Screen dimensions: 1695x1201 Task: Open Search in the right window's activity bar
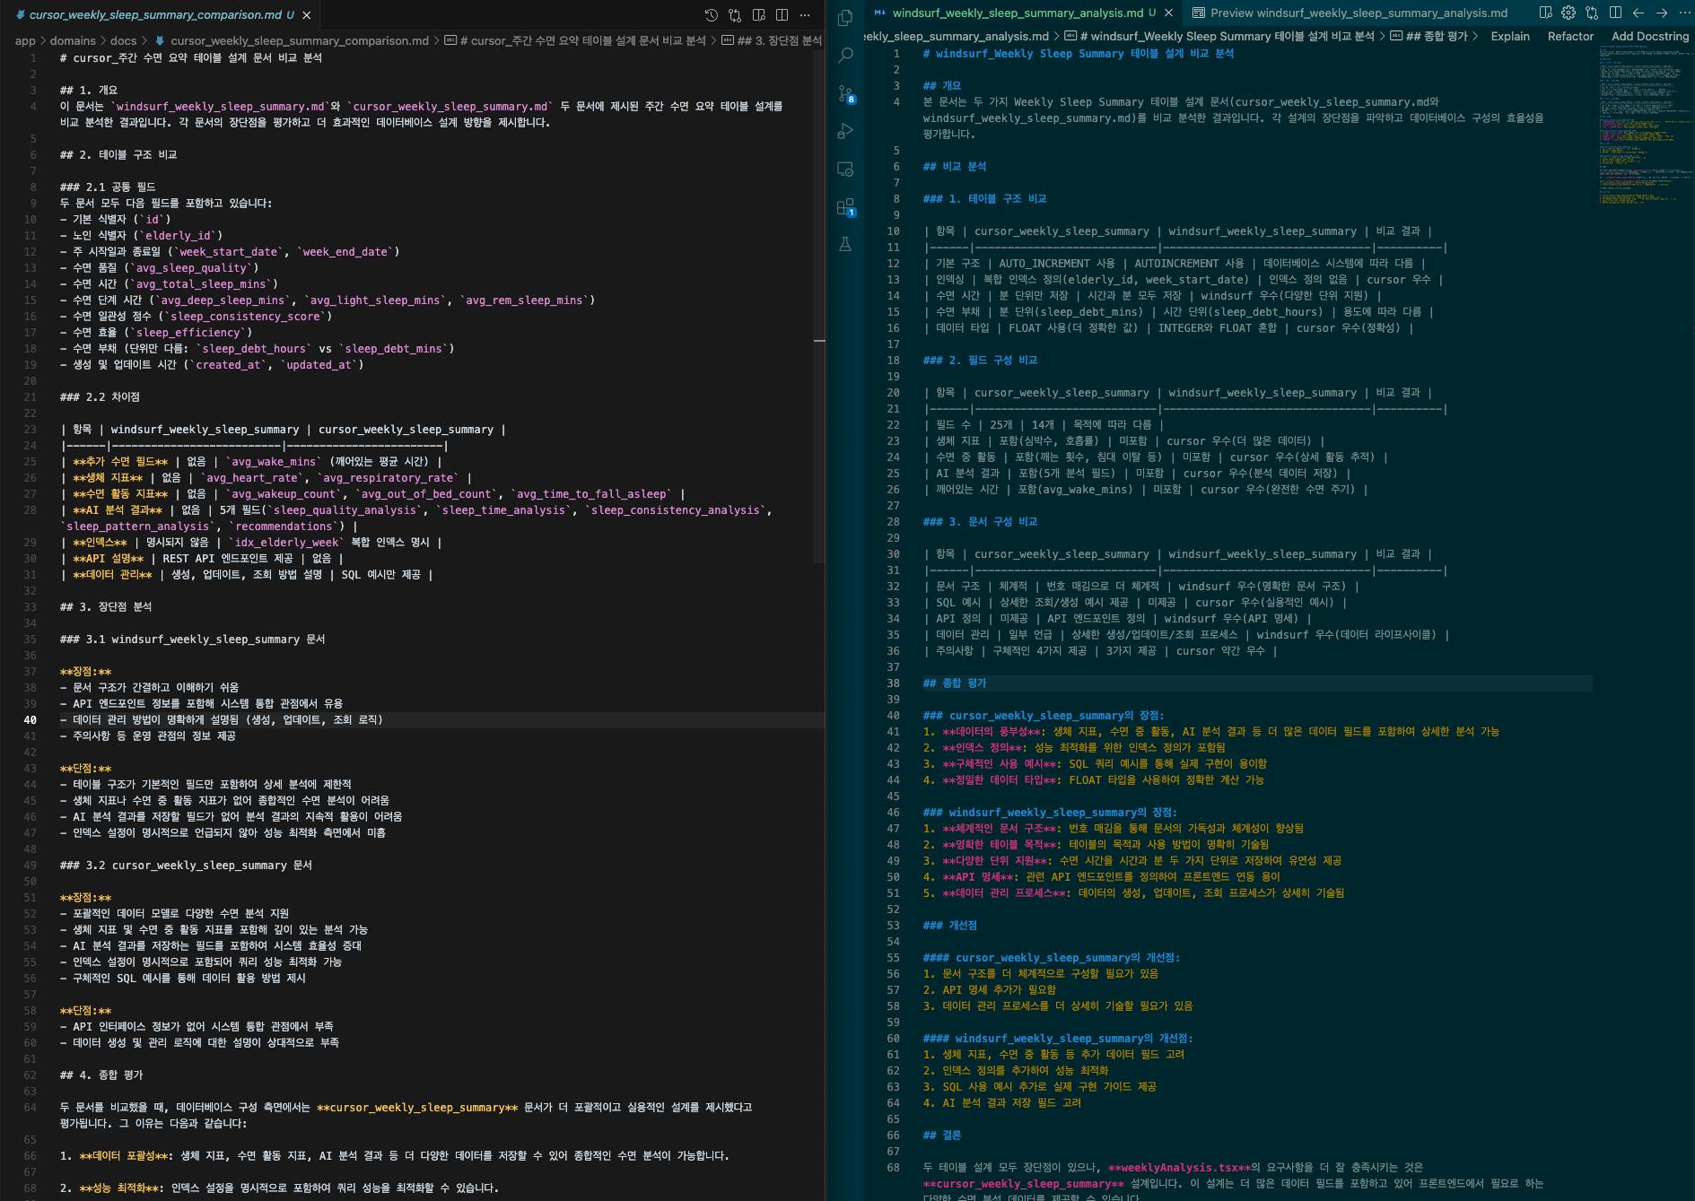(x=845, y=56)
